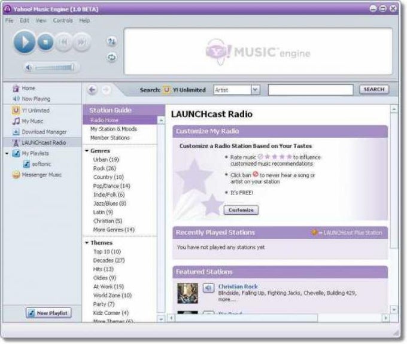Adjust the volume slider
The width and height of the screenshot is (407, 344).
tap(54, 68)
